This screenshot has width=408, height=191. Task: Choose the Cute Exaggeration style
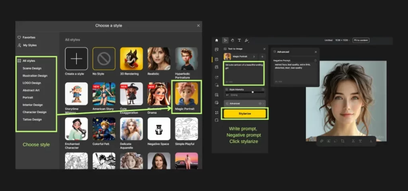pyautogui.click(x=131, y=94)
